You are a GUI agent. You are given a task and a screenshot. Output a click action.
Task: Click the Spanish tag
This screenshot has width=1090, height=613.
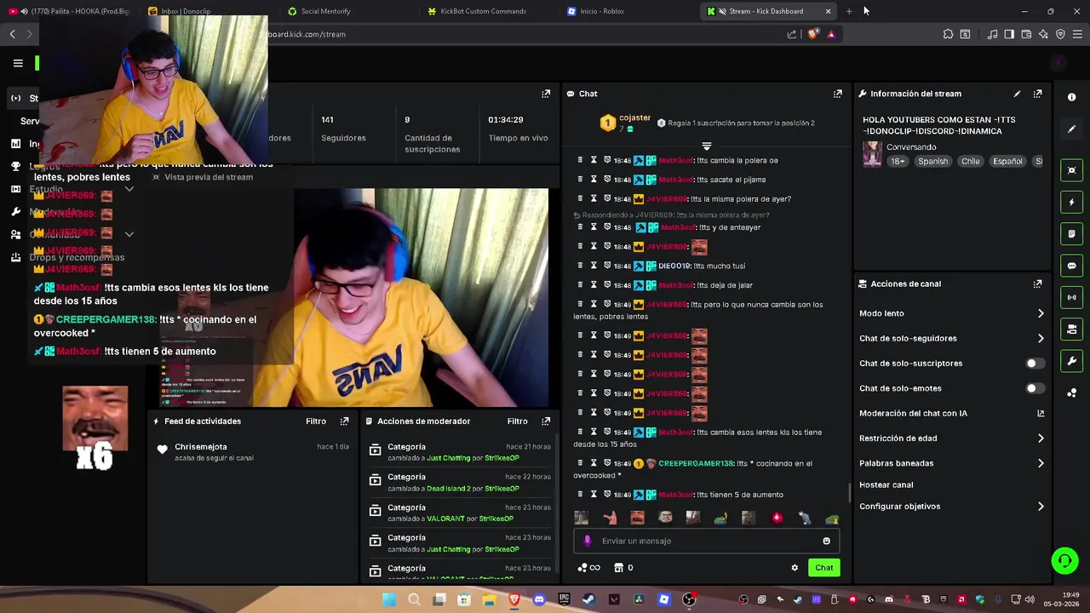pyautogui.click(x=932, y=162)
